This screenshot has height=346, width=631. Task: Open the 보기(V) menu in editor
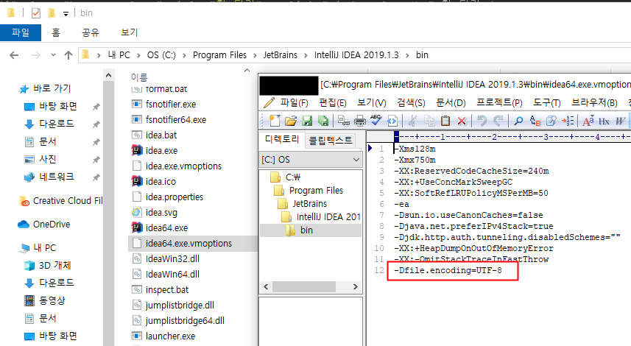tap(371, 103)
